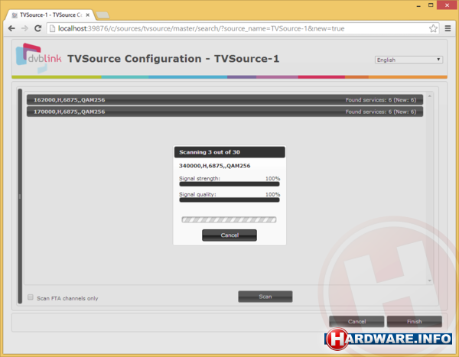Click the browser forward arrow
The image size is (459, 357).
tap(24, 28)
